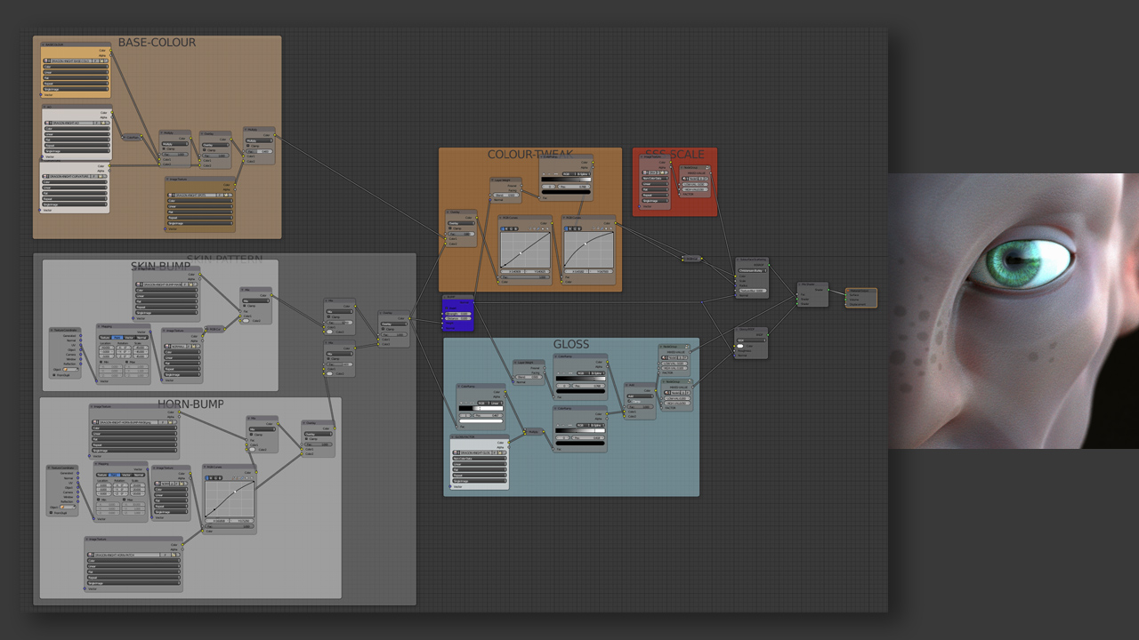The height and width of the screenshot is (640, 1139).
Task: Click open-file folder icon in BASECOLOUR node
Action: coord(101,60)
